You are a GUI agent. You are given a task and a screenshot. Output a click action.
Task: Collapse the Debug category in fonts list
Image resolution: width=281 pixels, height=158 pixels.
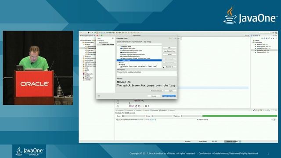pos(118,65)
